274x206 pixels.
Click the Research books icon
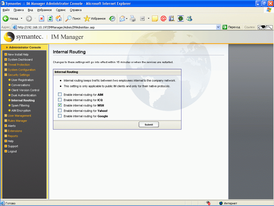[x=172, y=19]
